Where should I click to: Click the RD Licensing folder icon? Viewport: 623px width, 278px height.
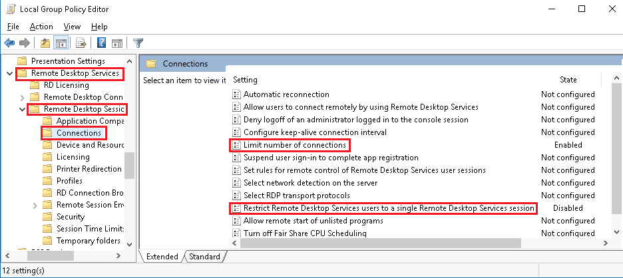pyautogui.click(x=35, y=85)
